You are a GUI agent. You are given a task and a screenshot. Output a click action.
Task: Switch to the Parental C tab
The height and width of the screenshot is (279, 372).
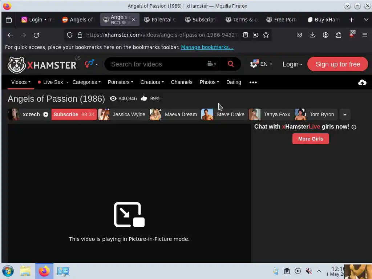161,20
